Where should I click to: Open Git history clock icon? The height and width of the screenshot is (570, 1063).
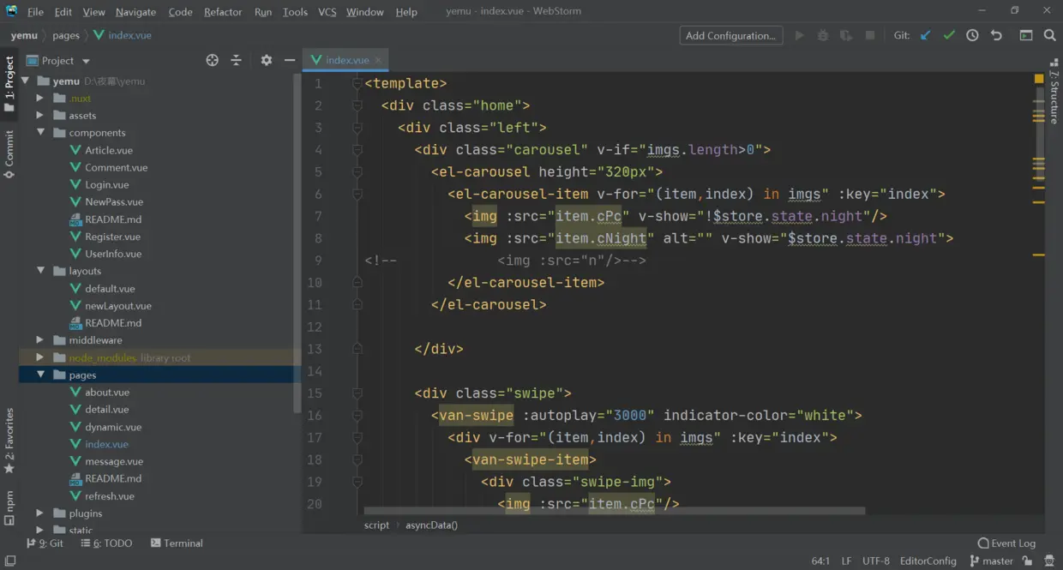pos(972,35)
